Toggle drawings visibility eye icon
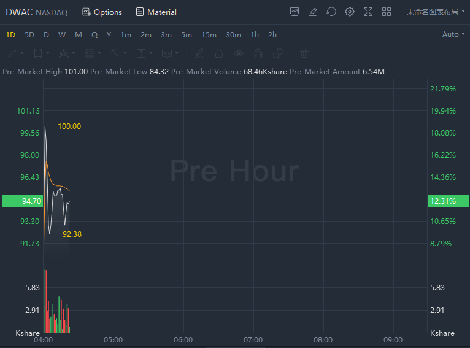The image size is (470, 348). point(239,53)
